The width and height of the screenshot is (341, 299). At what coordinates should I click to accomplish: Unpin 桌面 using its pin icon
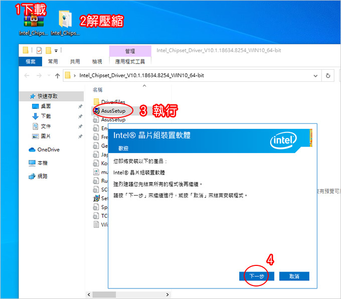(80, 106)
